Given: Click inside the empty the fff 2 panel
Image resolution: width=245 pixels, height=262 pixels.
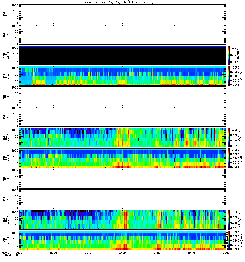Looking at the screenshot, I should (x=122, y=199).
